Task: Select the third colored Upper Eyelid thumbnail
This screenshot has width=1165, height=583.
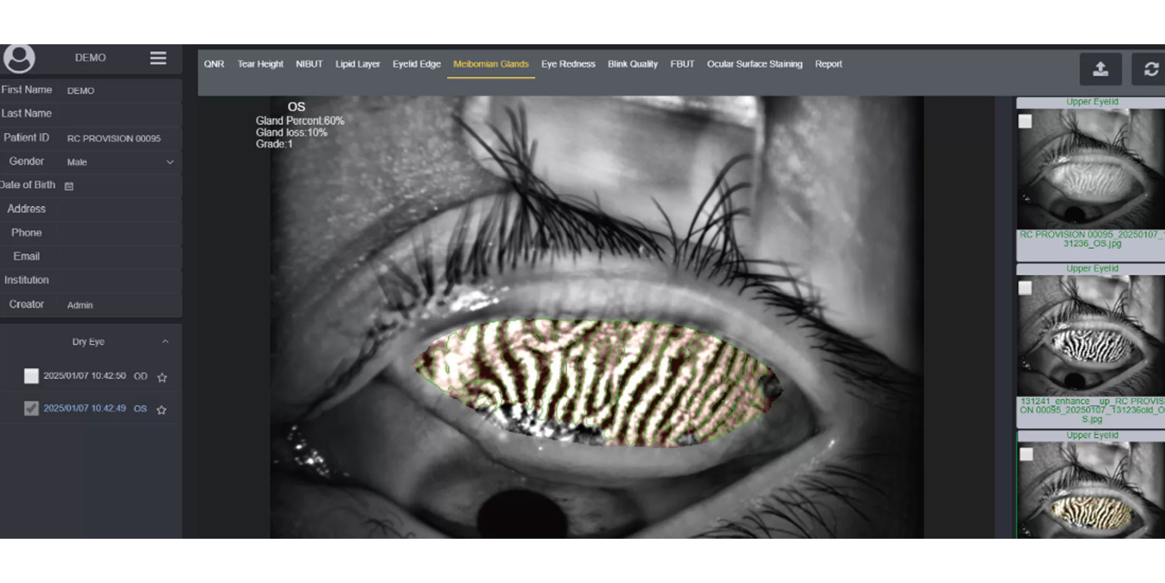Action: (x=1091, y=493)
